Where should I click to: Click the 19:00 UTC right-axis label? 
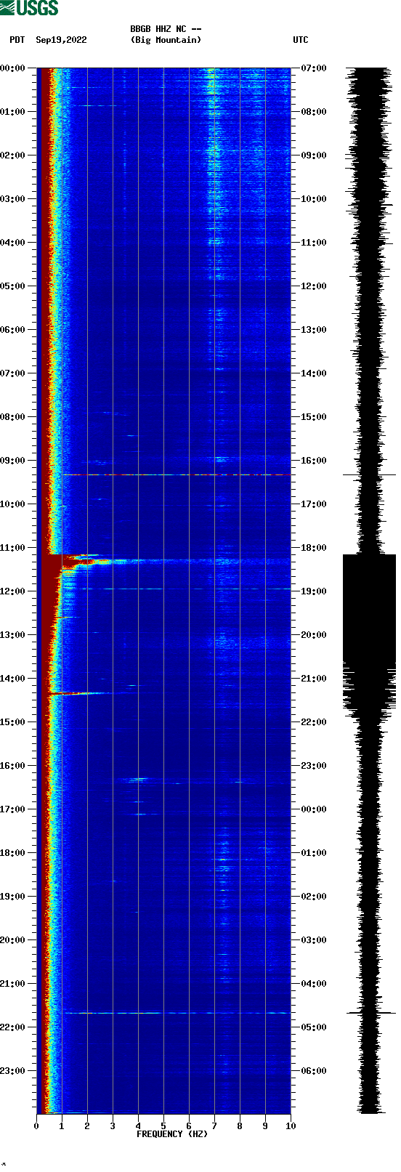[314, 591]
